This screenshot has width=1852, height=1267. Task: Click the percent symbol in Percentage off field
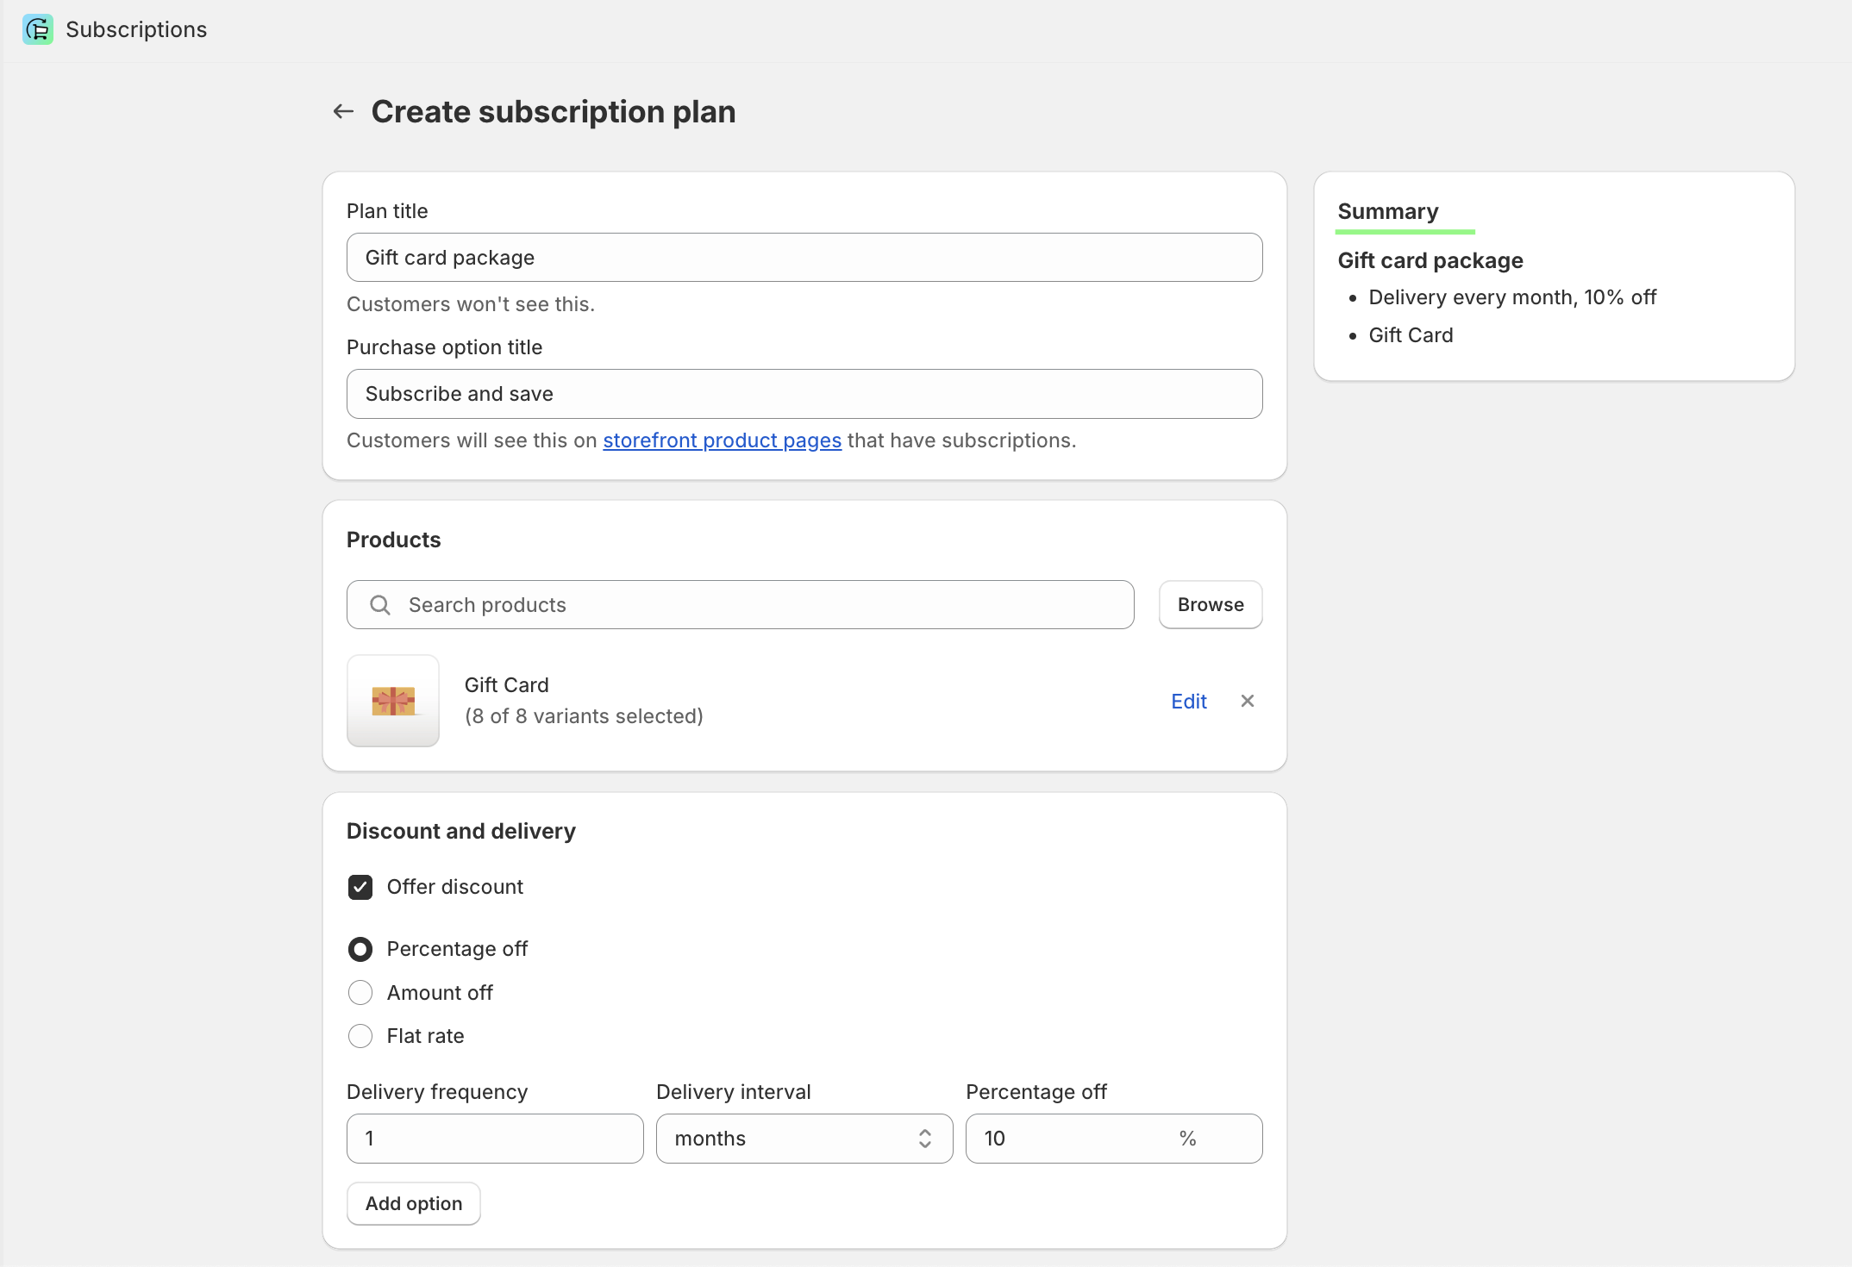pos(1187,1139)
